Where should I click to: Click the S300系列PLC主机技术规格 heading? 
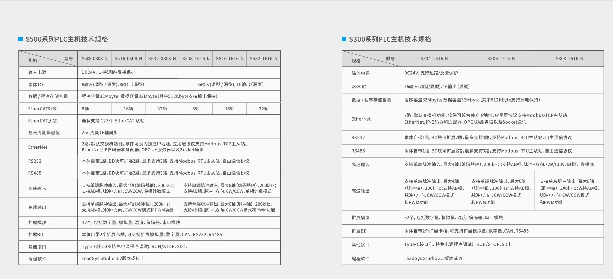390,39
